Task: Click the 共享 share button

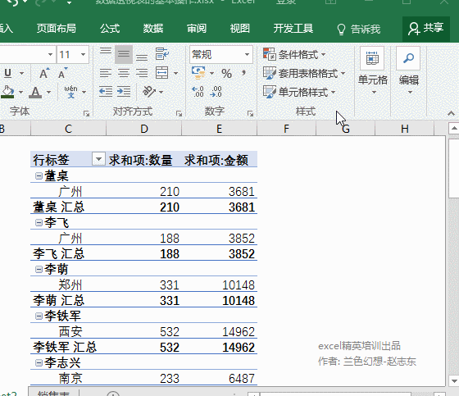Action: [x=426, y=29]
